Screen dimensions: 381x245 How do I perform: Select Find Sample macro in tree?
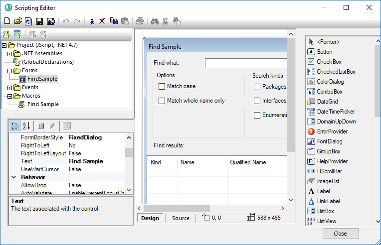tap(43, 104)
